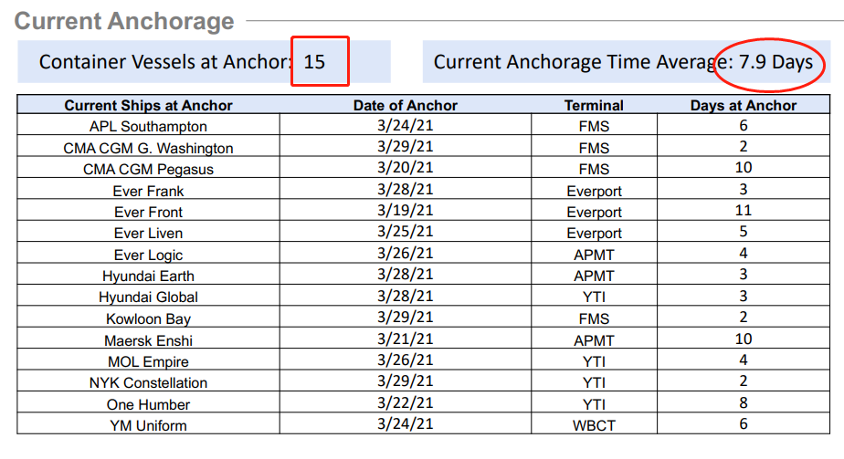This screenshot has height=459, width=844.
Task: Click the Ever Liven ship cell
Action: [148, 233]
